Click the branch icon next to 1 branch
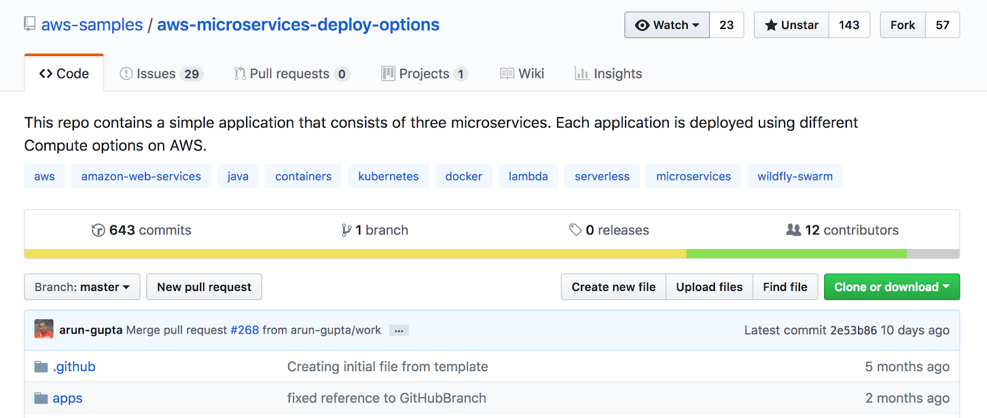987x418 pixels. tap(346, 231)
